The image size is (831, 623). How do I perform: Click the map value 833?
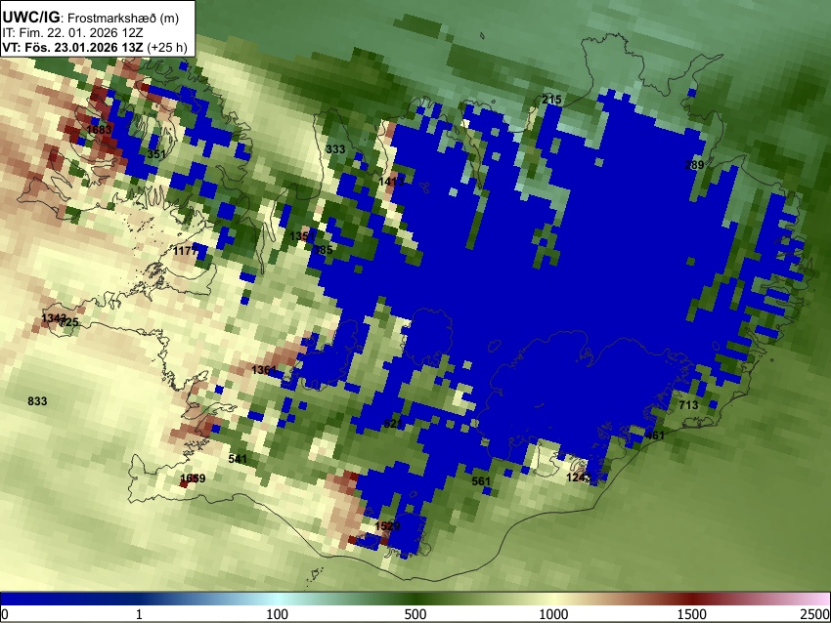[x=37, y=401]
